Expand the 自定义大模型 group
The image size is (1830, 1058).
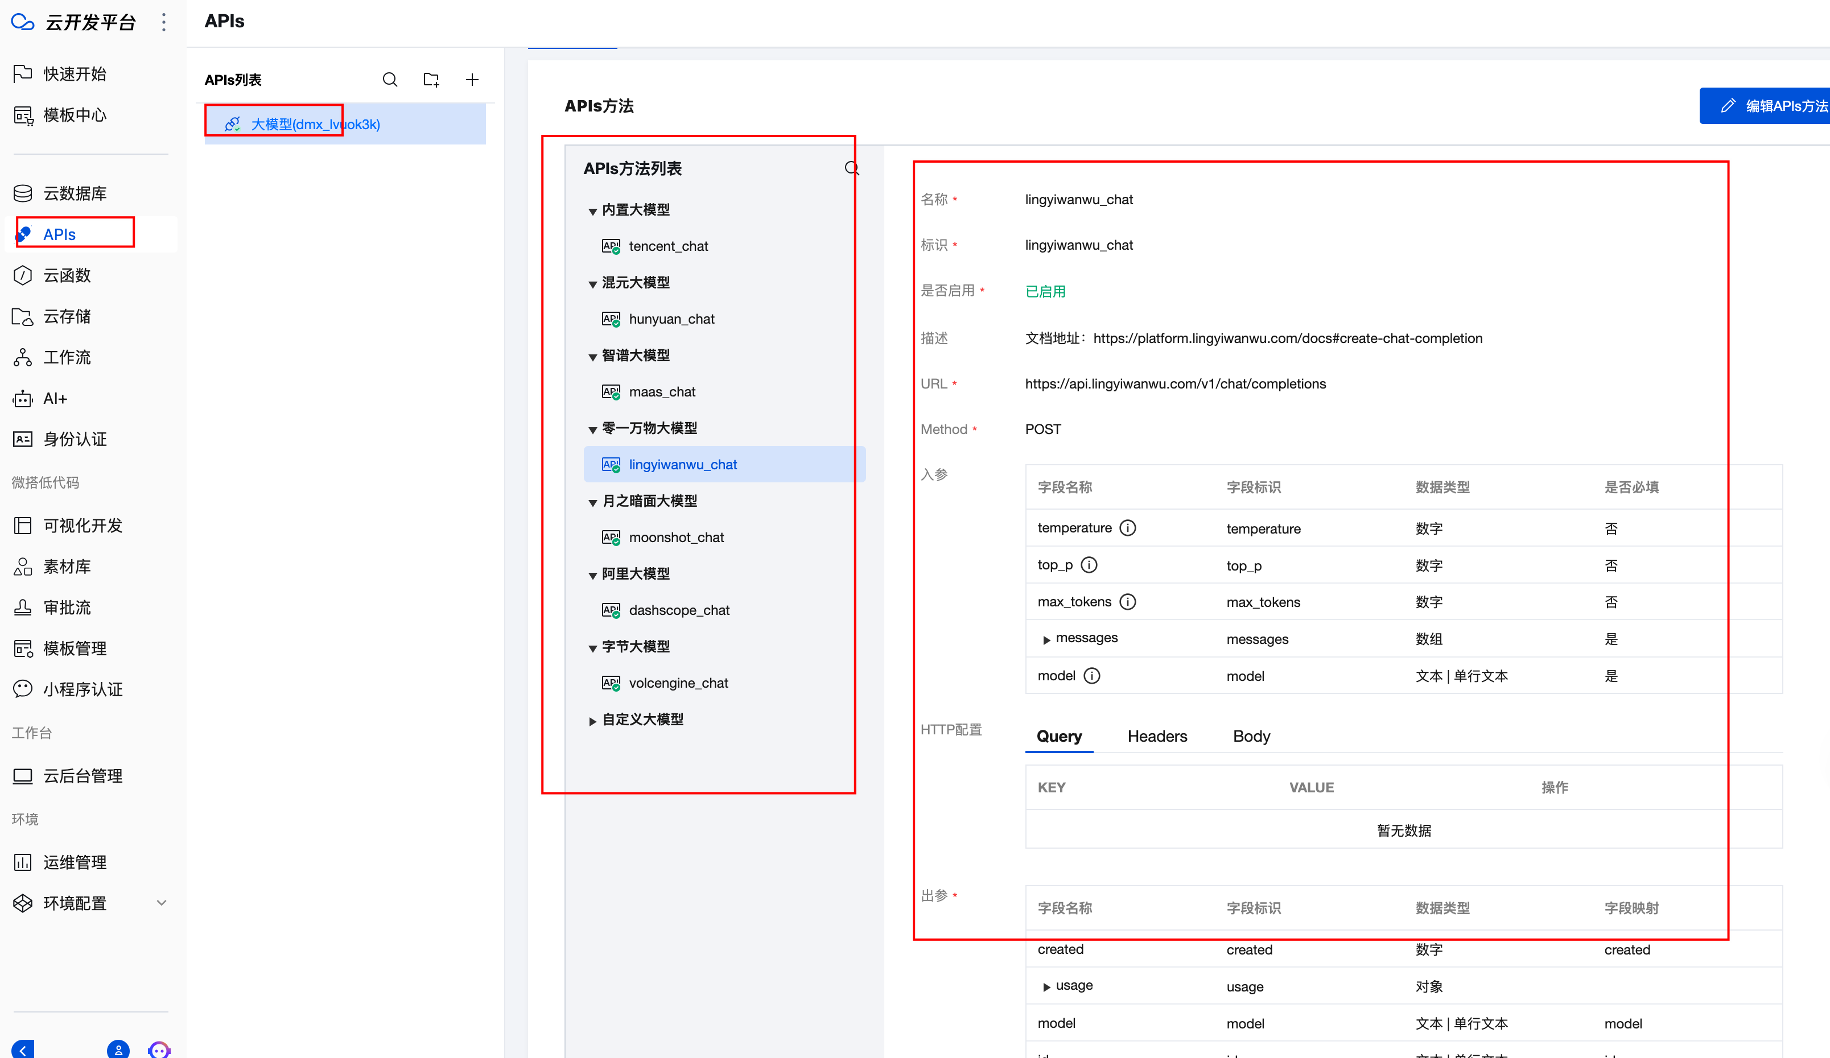[592, 721]
